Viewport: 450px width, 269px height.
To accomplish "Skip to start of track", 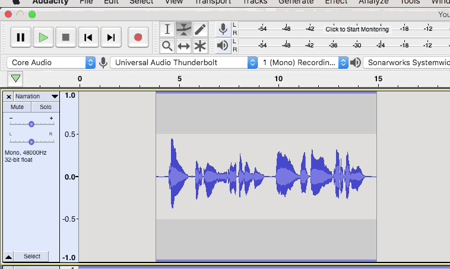I will tap(88, 37).
